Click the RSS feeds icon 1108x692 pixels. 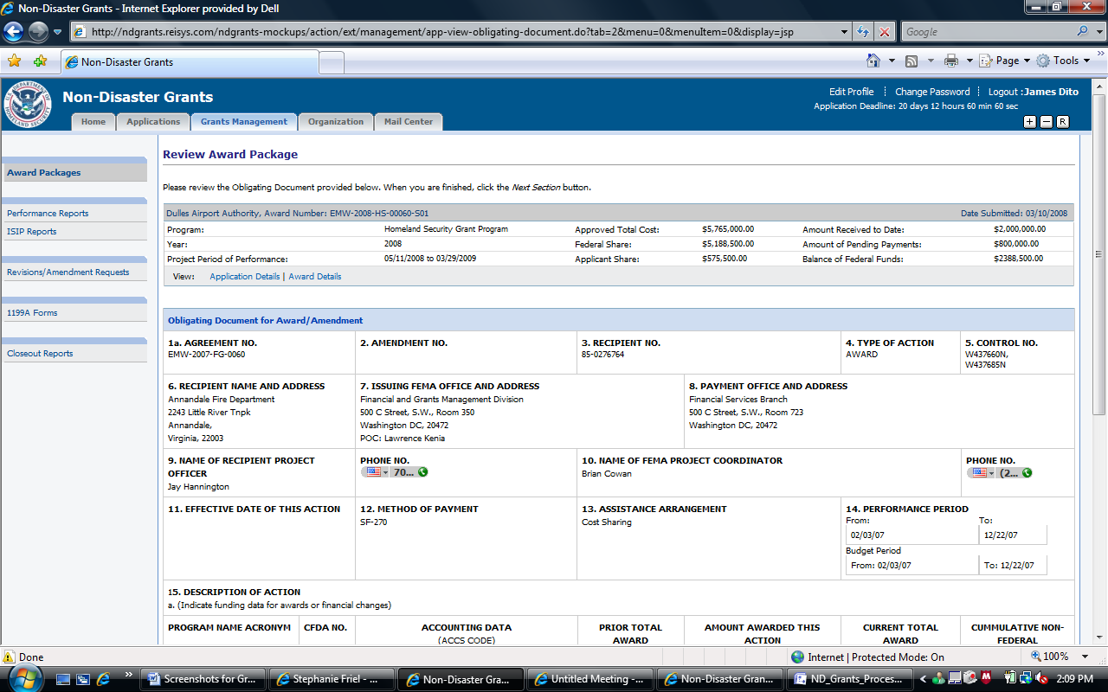912,61
